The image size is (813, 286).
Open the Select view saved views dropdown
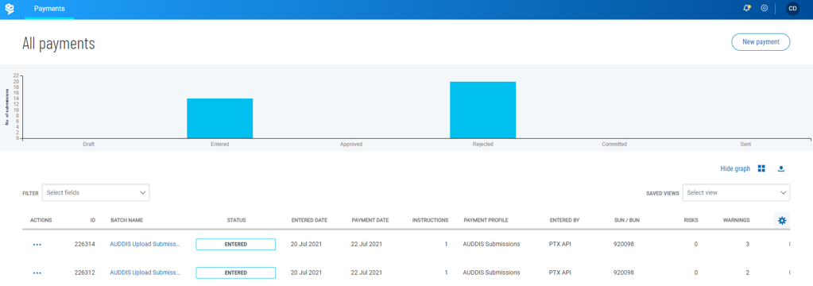tap(736, 192)
